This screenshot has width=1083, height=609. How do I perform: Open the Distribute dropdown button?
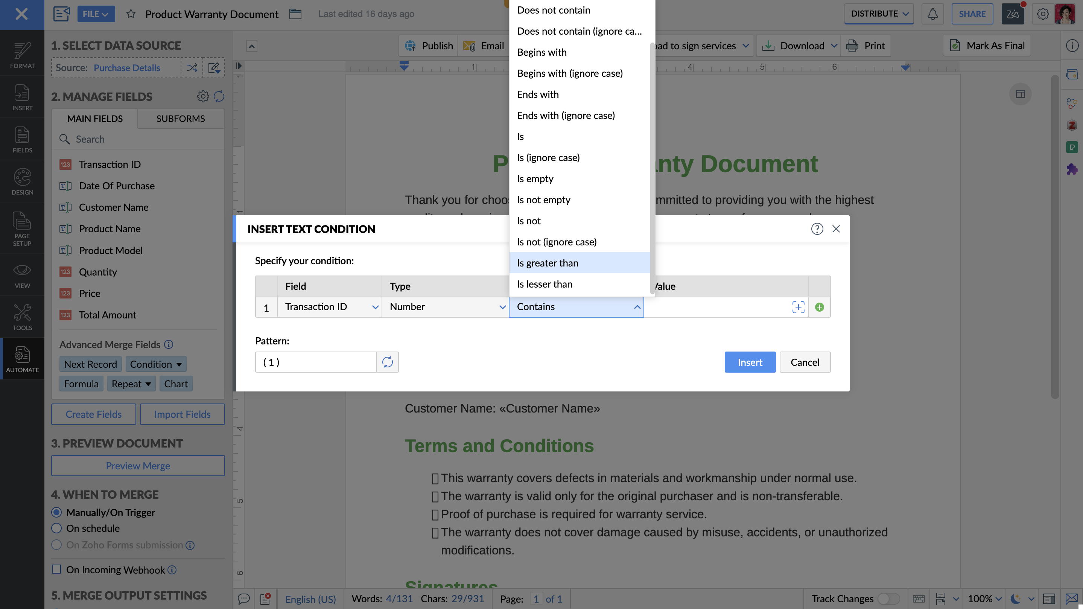coord(879,14)
